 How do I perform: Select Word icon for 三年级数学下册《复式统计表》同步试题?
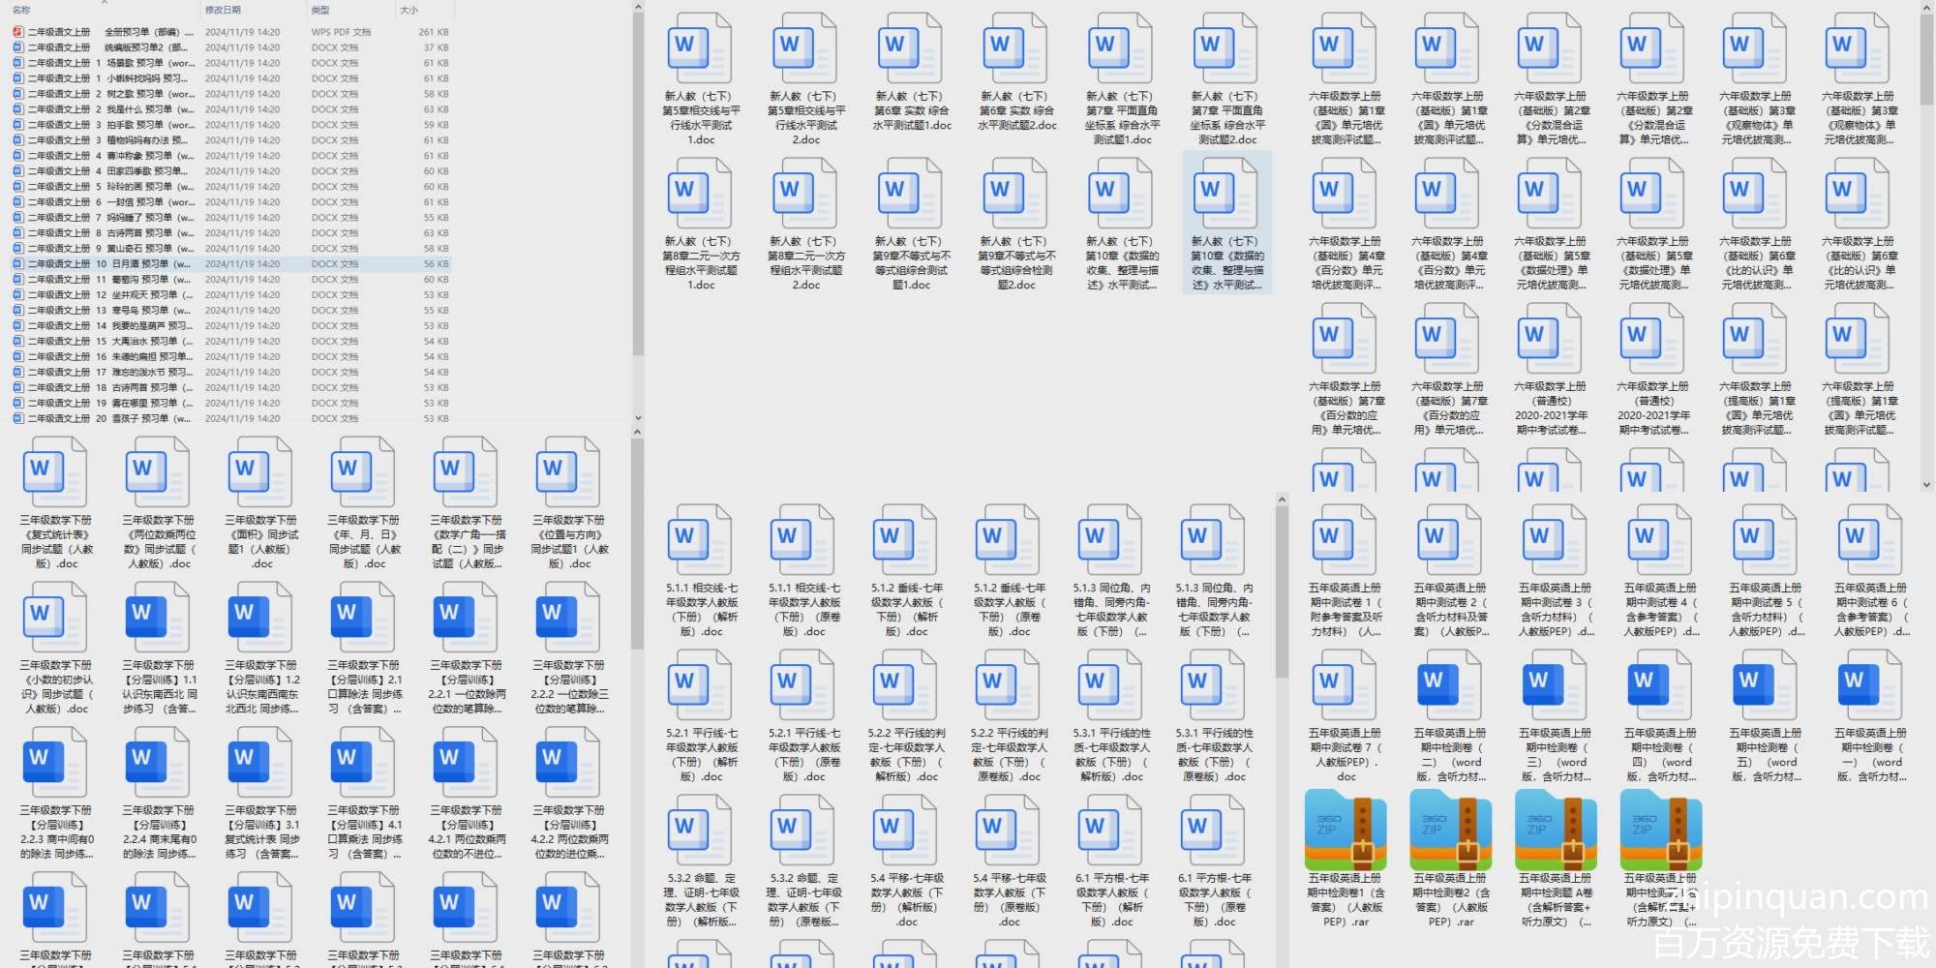pyautogui.click(x=55, y=472)
